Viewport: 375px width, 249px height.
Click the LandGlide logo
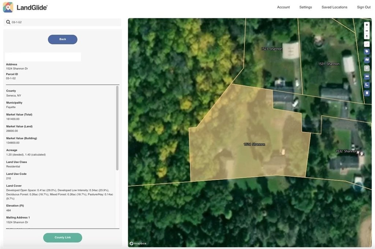[x=25, y=7]
